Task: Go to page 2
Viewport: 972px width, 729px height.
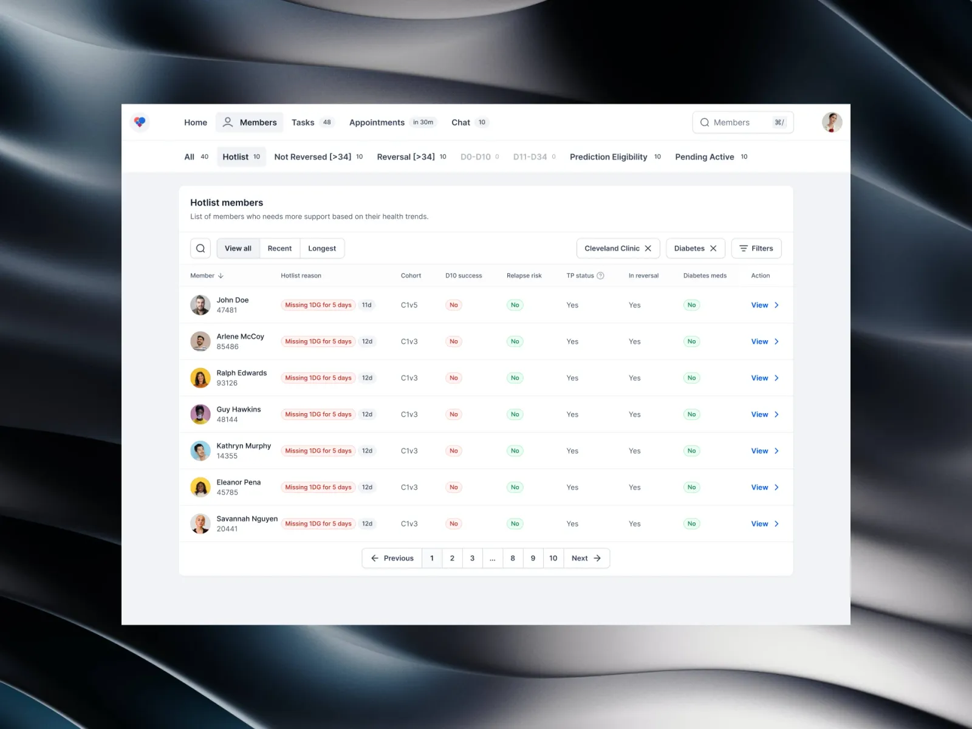Action: (452, 558)
